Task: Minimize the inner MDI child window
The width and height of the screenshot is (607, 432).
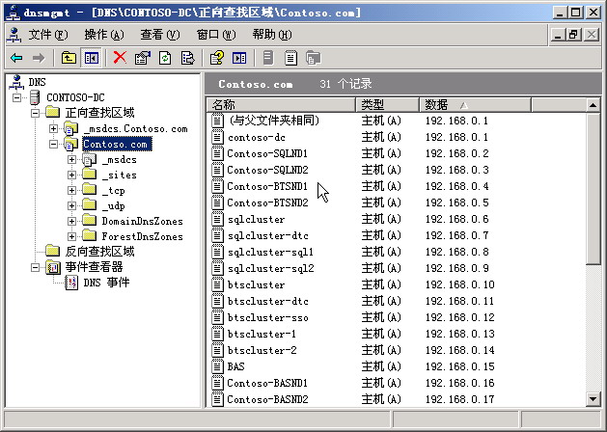Action: tap(558, 35)
